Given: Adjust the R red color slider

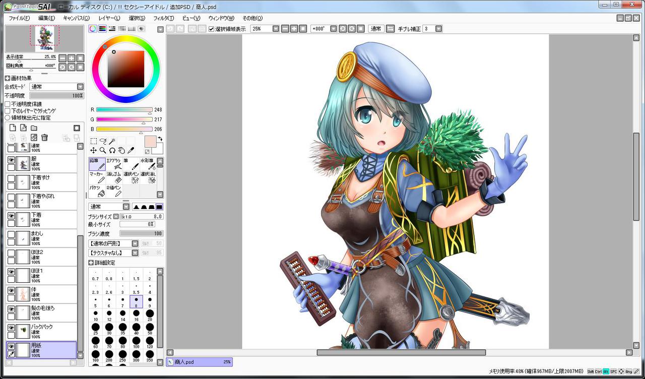Looking at the screenshot, I should point(124,109).
